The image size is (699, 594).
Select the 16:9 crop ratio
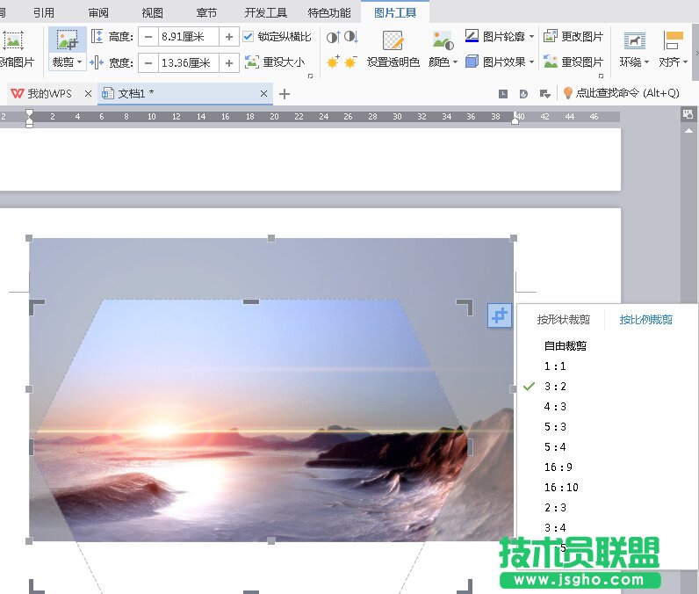(x=558, y=467)
